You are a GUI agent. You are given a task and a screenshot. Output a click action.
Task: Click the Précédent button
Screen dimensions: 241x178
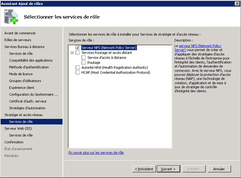(x=144, y=169)
